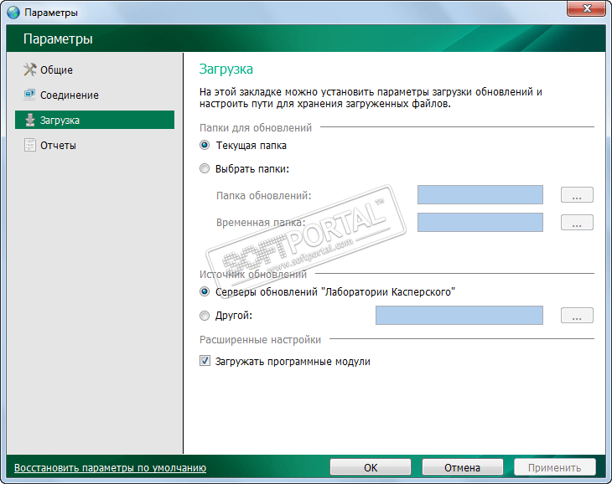
Task: Click the Загрузка download arrow icon
Action: (x=30, y=120)
